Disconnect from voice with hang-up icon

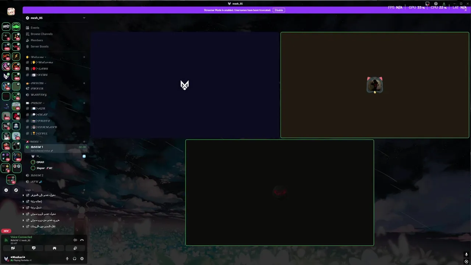(82, 240)
